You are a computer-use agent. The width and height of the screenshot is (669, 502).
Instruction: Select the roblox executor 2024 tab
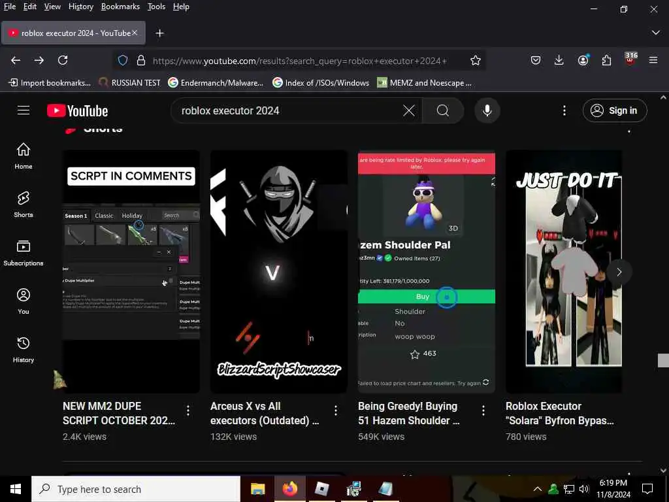[73, 33]
